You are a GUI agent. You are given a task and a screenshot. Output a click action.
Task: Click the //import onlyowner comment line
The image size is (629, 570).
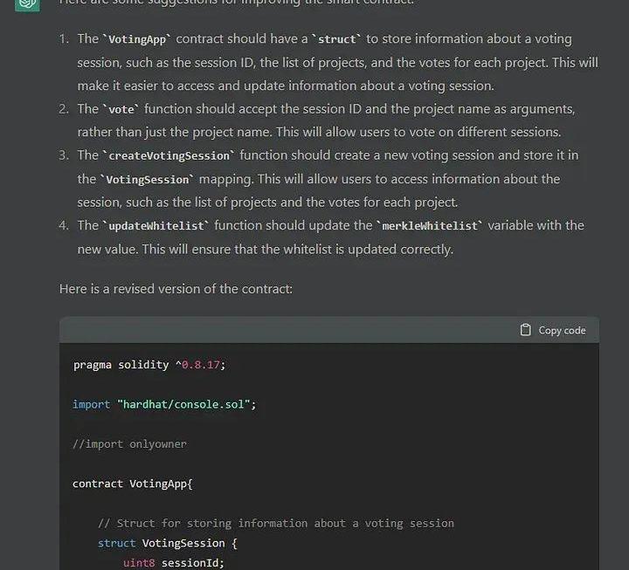pyautogui.click(x=129, y=444)
